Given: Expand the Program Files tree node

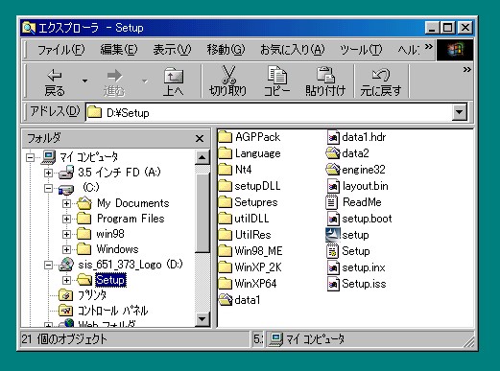Looking at the screenshot, I should pyautogui.click(x=66, y=219).
